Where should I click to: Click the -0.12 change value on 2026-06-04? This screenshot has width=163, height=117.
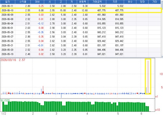40,23
